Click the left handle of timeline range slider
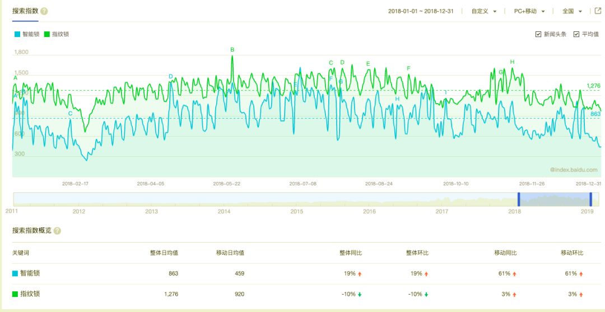The height and width of the screenshot is (312, 605). tap(519, 199)
